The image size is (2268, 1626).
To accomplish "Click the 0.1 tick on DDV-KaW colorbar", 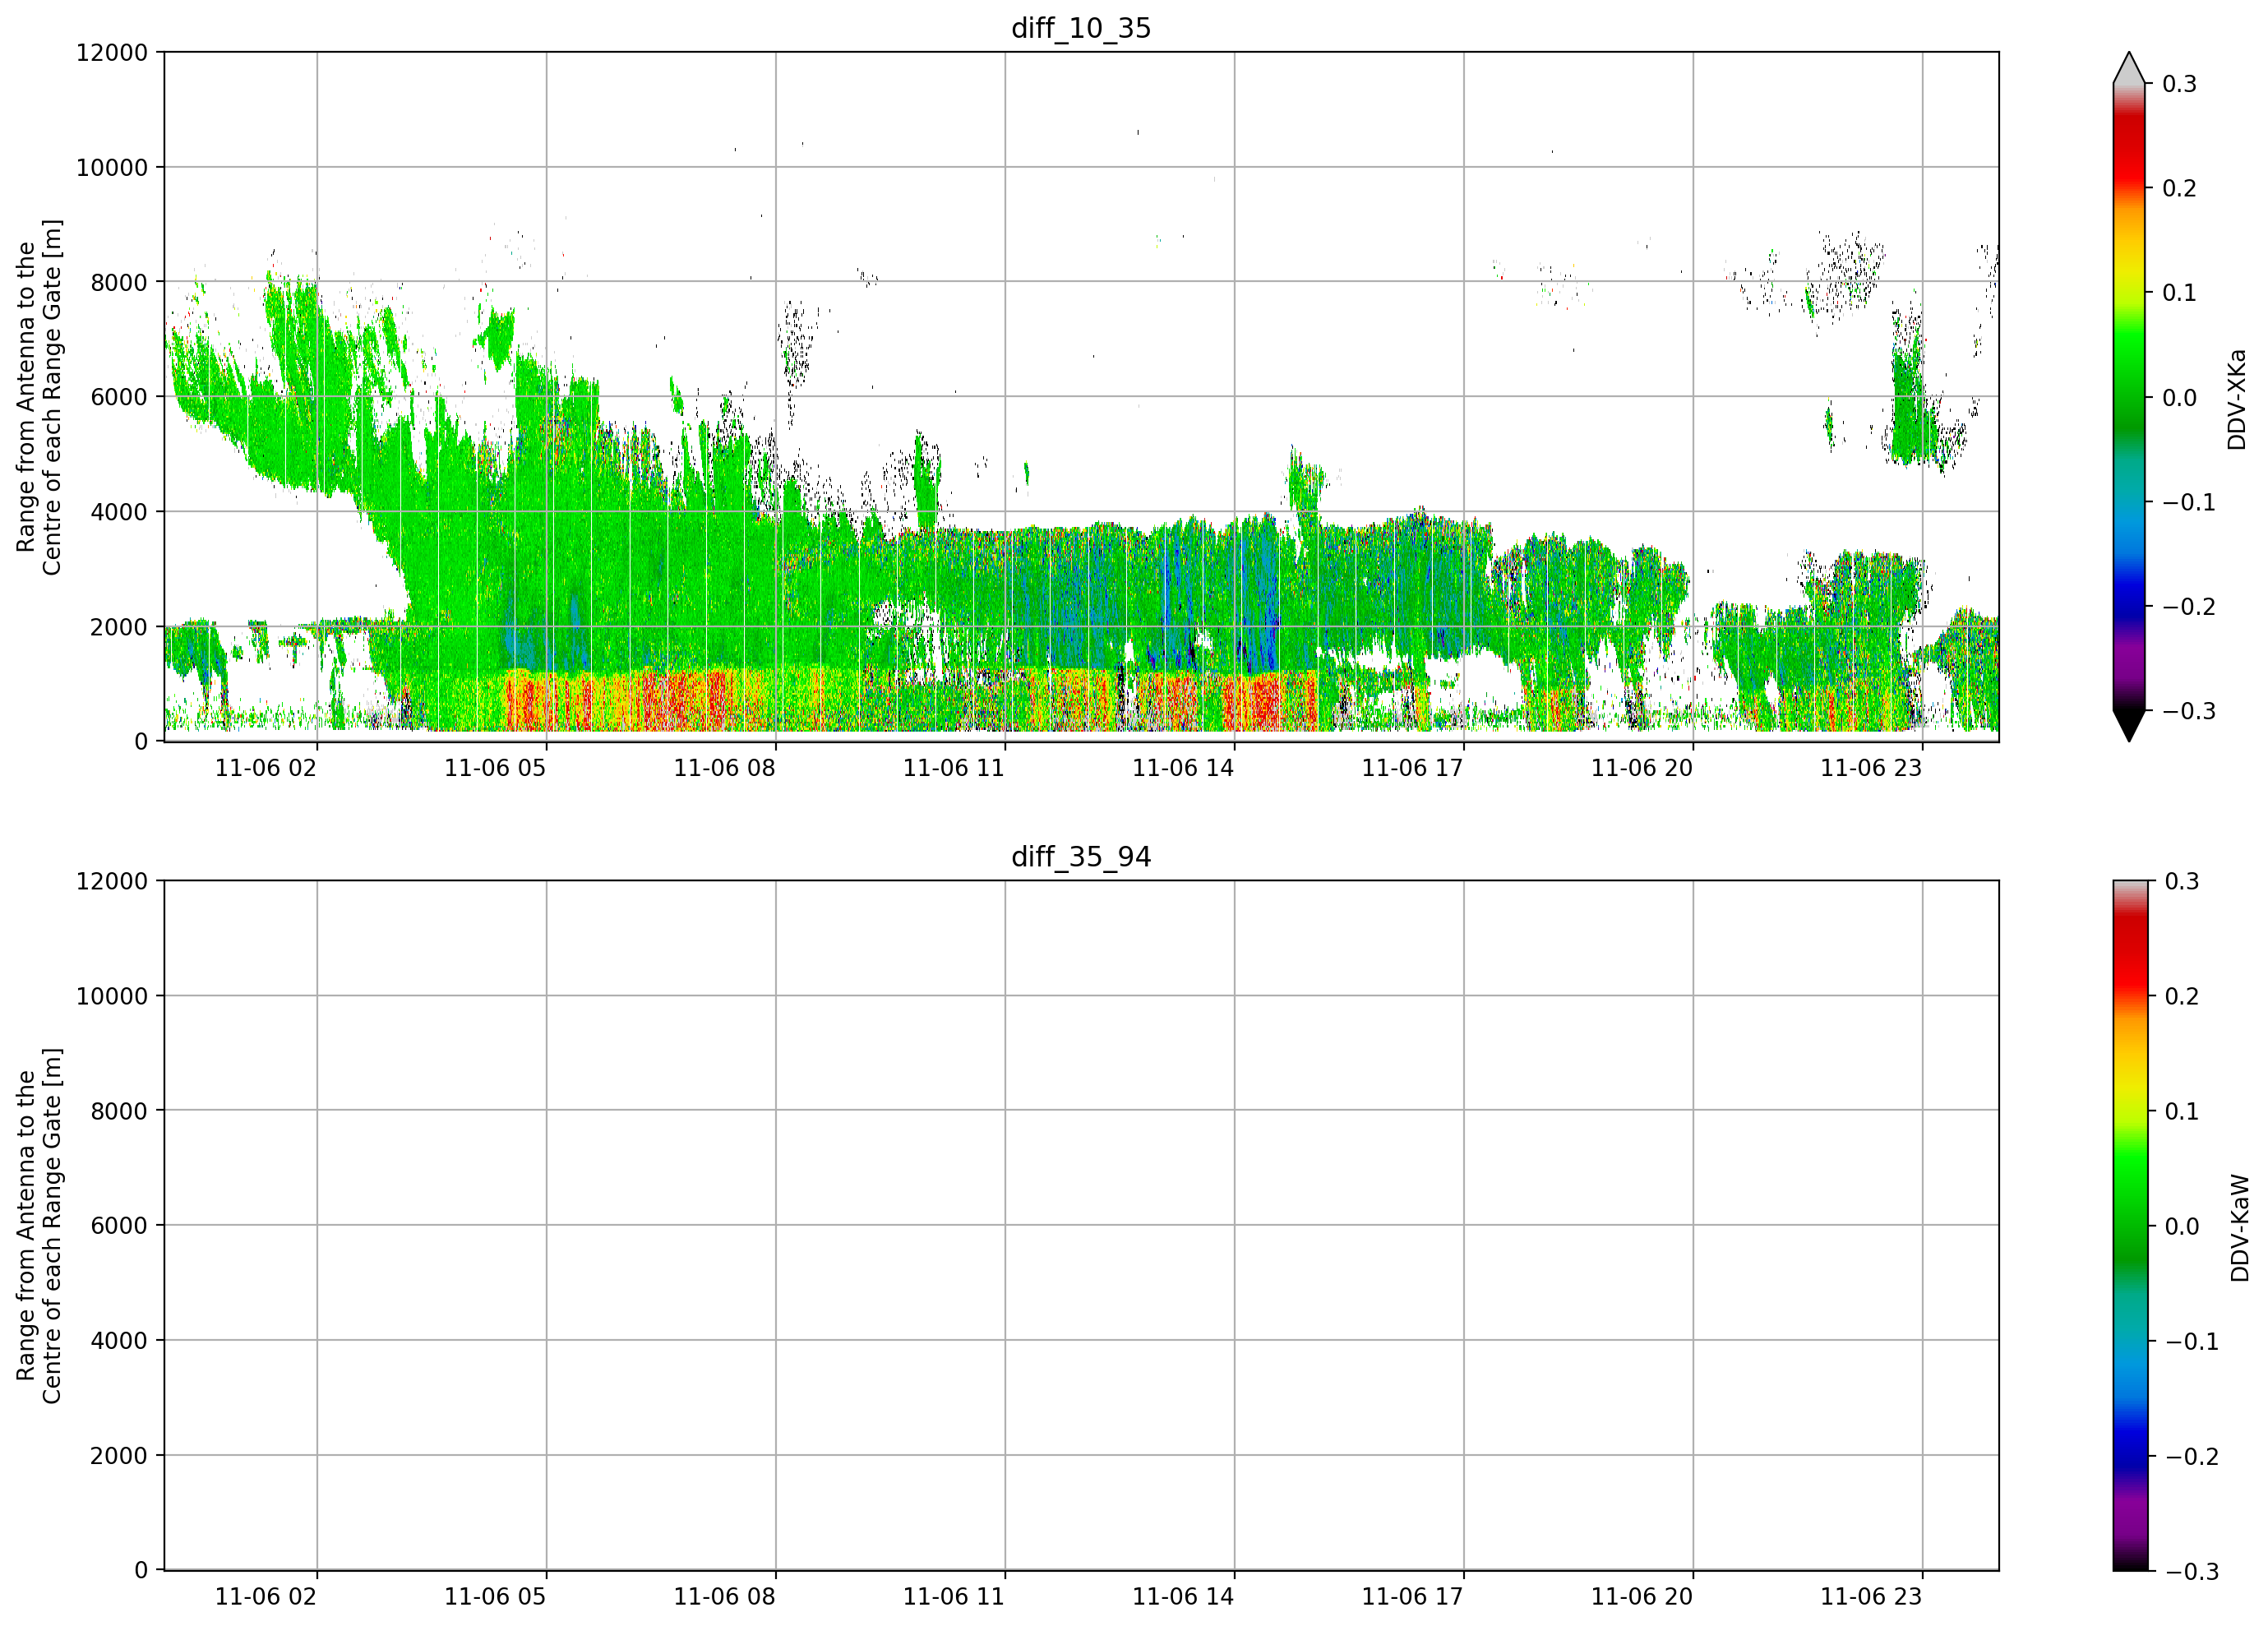I will click(x=2182, y=1111).
